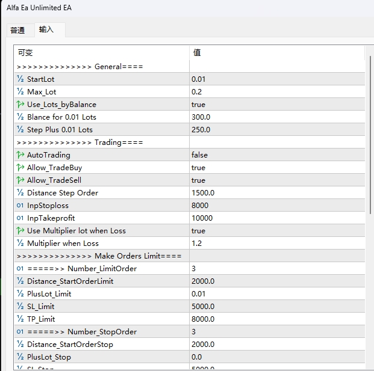
Task: Click the Multiplier when Loss type icon
Action: (20, 244)
